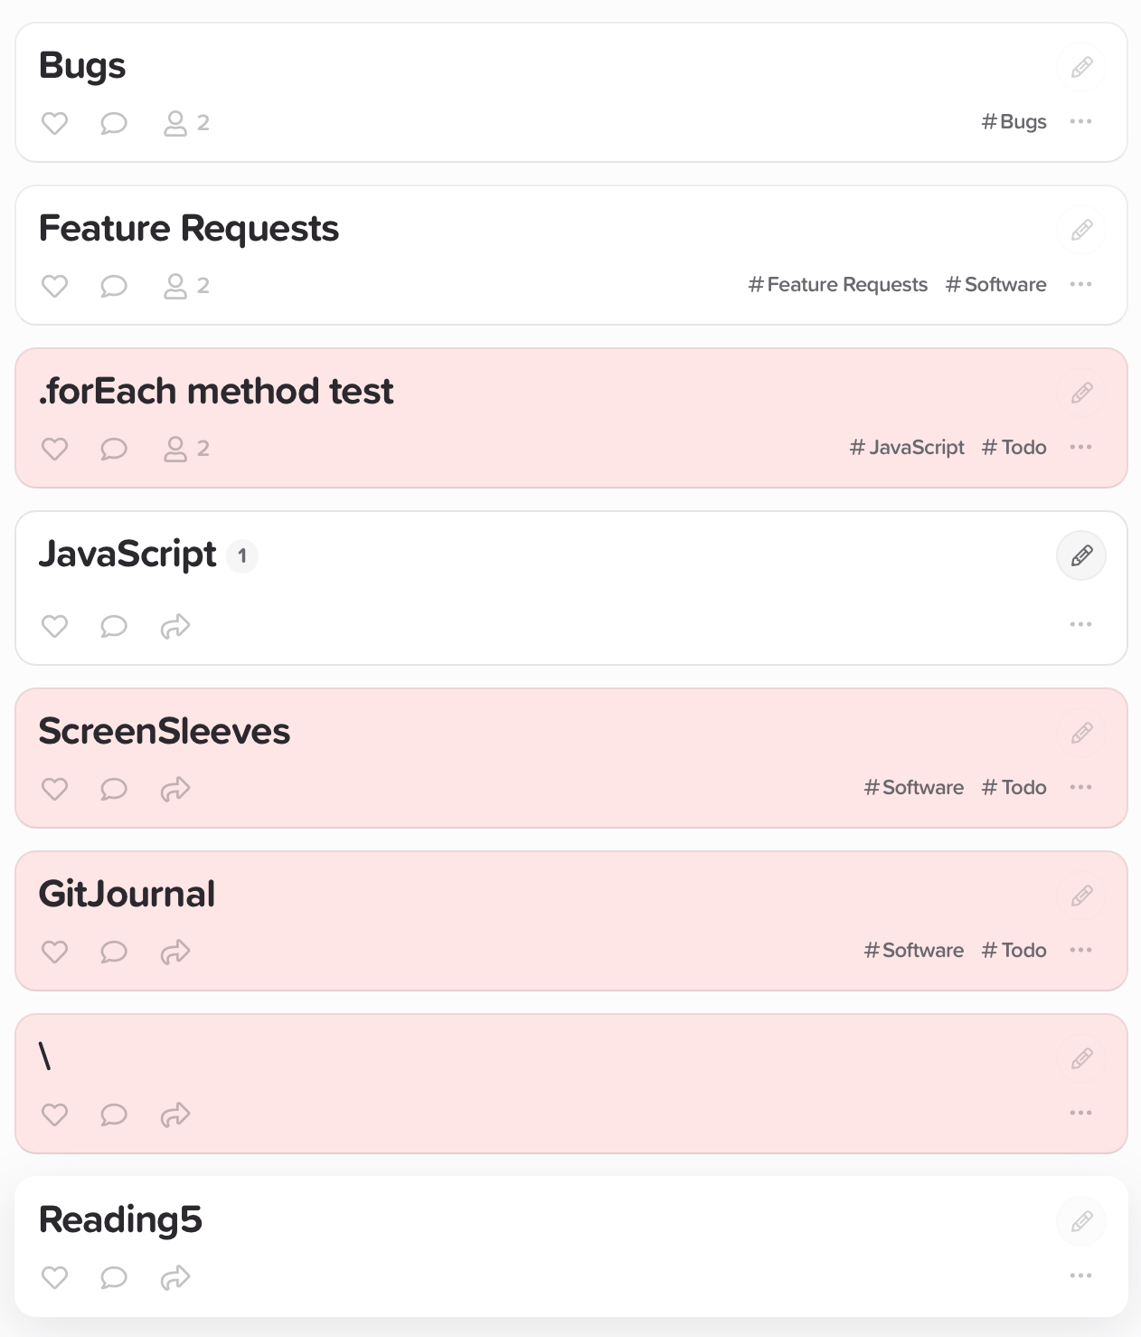The height and width of the screenshot is (1337, 1141).
Task: Like the Bugs note with heart icon
Action: [x=55, y=123]
